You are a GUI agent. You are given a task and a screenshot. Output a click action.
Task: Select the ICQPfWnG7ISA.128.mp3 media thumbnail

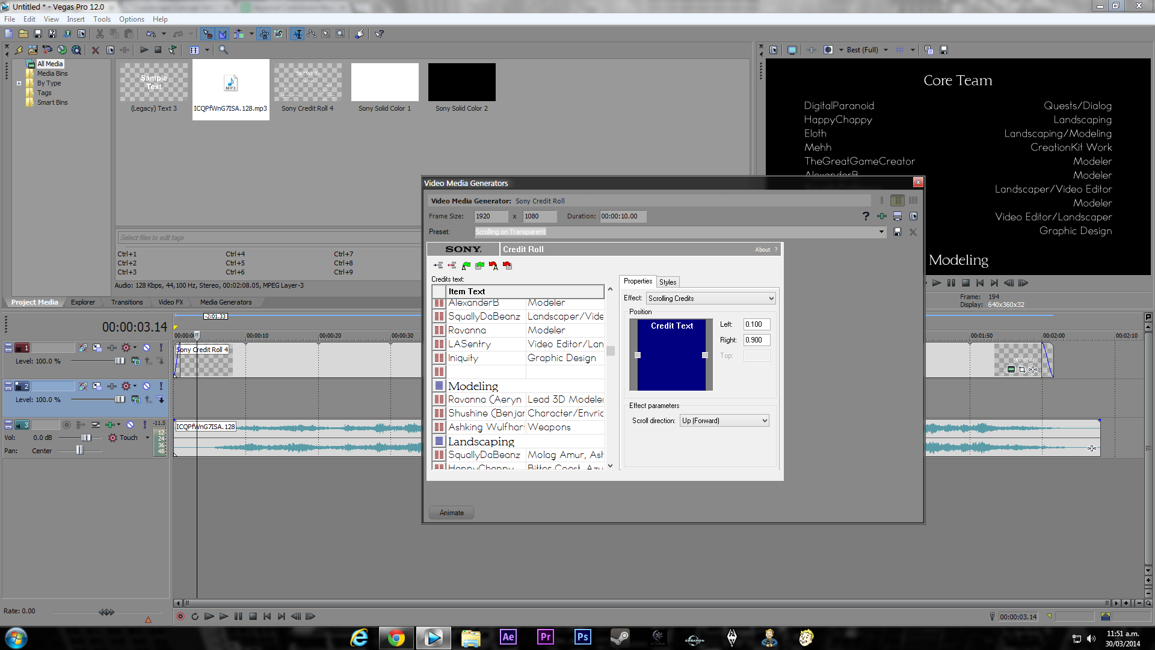click(x=230, y=89)
